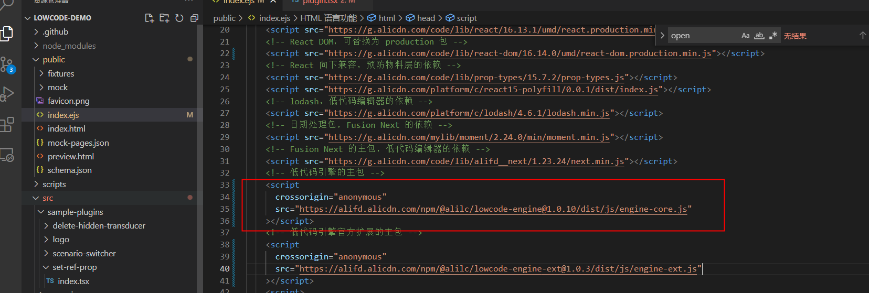The width and height of the screenshot is (869, 293).
Task: Open Source Control view with 3 badge
Action: (x=7, y=65)
